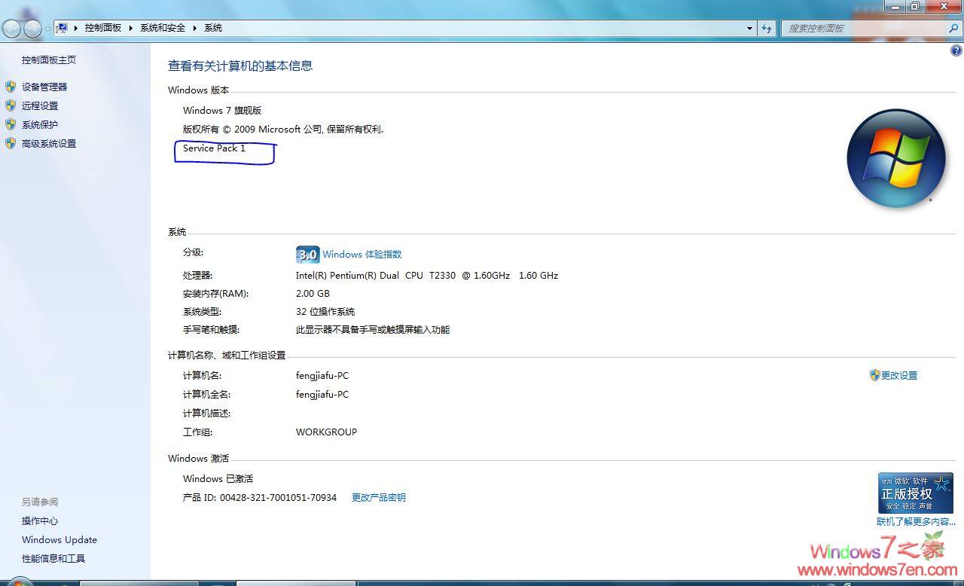
Task: Open 控制面板主页 link
Action: [x=49, y=60]
